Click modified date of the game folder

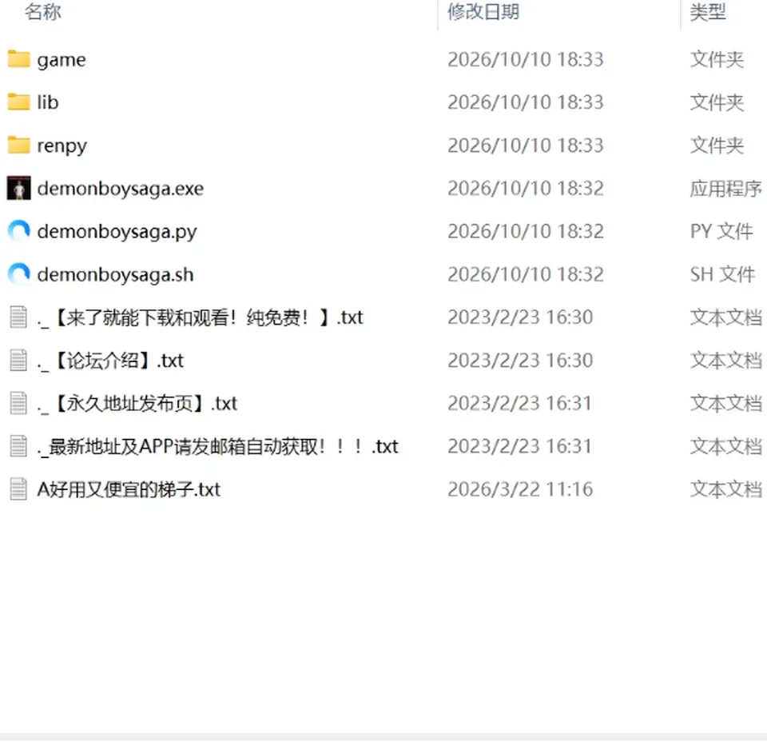click(x=526, y=60)
